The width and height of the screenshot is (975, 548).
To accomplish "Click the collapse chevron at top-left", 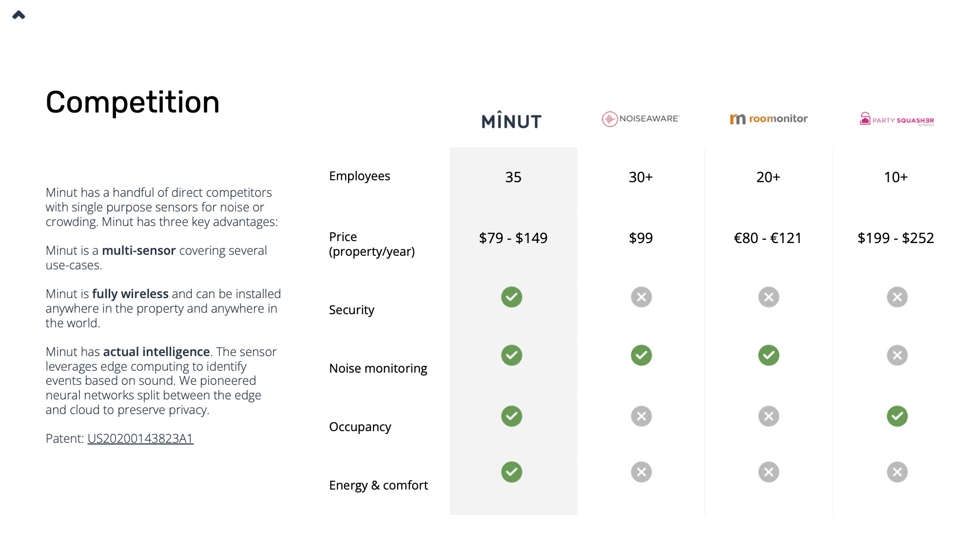I will [19, 15].
